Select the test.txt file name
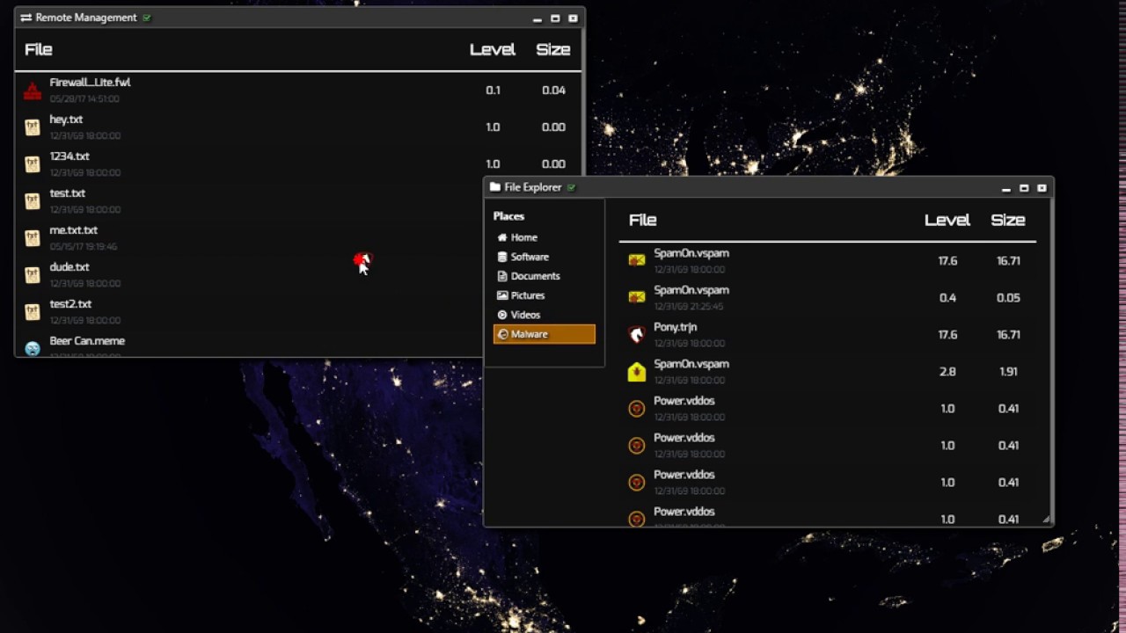1126x633 pixels. coord(68,193)
